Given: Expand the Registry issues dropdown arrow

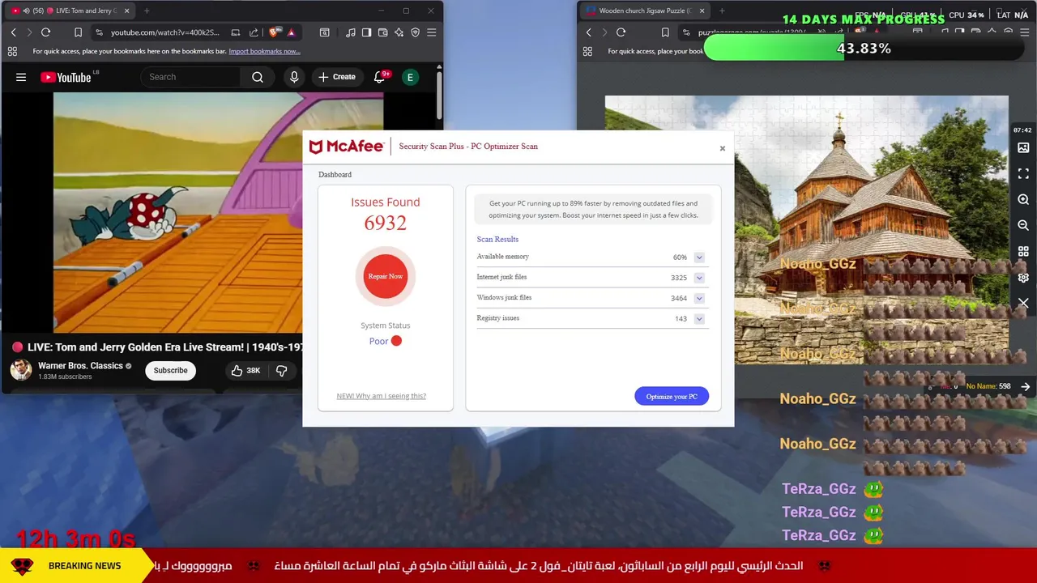Looking at the screenshot, I should [699, 319].
